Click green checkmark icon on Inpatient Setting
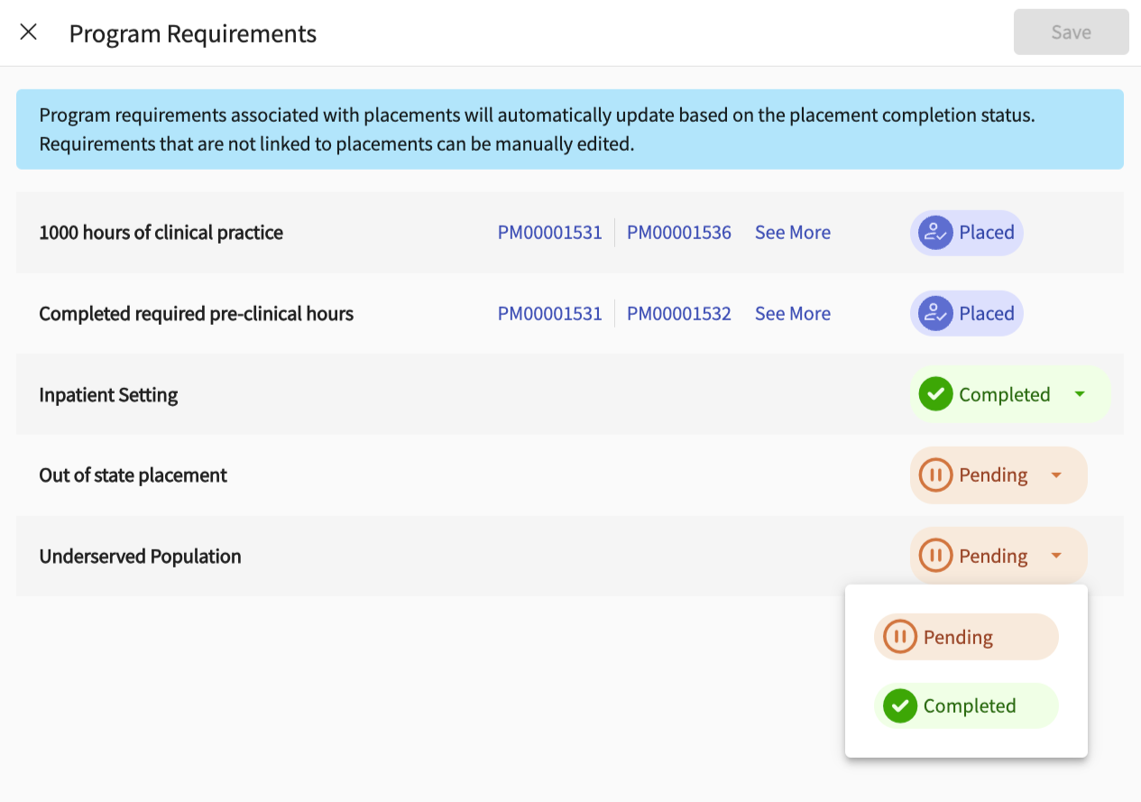 click(x=935, y=394)
